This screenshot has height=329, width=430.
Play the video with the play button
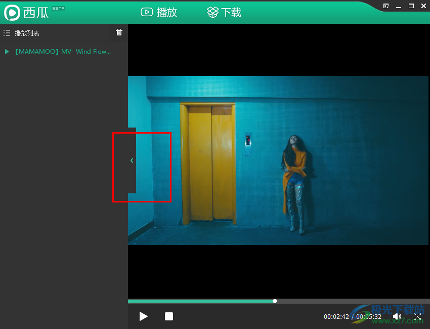(143, 316)
